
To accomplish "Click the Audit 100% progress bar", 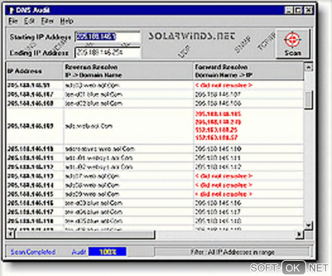I will (107, 252).
